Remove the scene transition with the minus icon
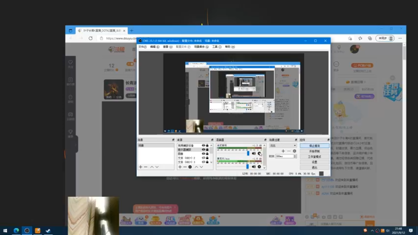Image resolution: width=418 pixels, height=235 pixels. pos(289,151)
